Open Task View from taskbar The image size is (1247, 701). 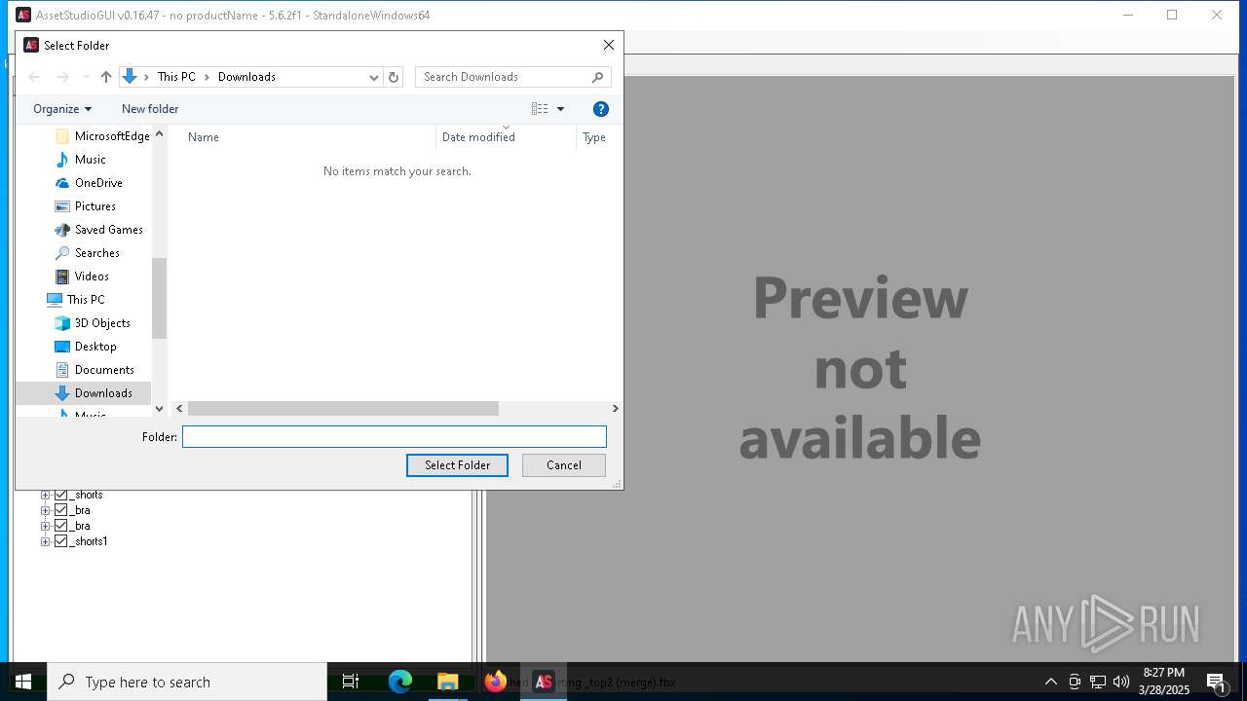pos(351,682)
